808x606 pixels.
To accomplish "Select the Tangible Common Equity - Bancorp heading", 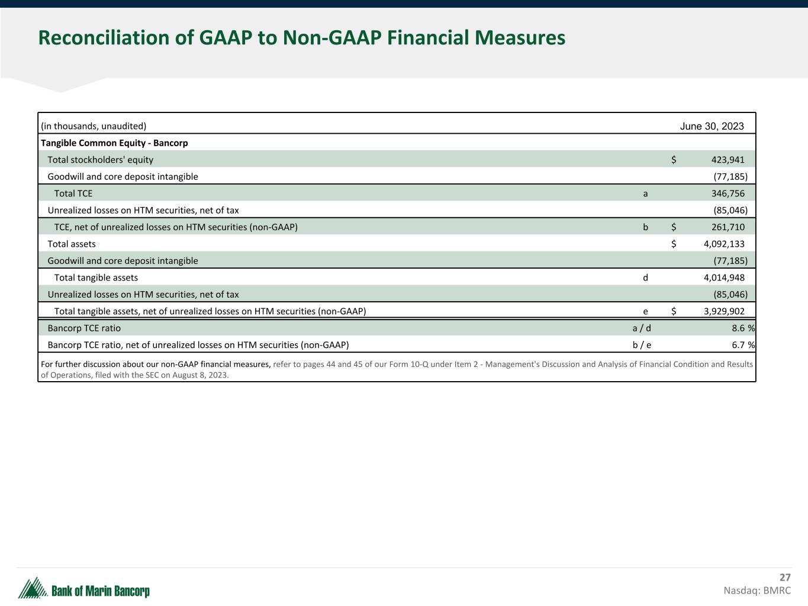I will [114, 143].
